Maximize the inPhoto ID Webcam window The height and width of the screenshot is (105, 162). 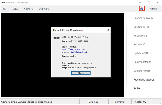[x=149, y=3]
